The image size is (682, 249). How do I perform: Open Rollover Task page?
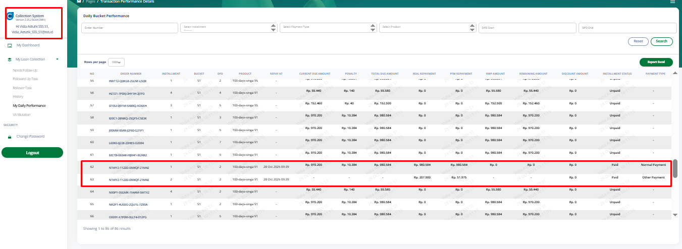click(x=23, y=88)
